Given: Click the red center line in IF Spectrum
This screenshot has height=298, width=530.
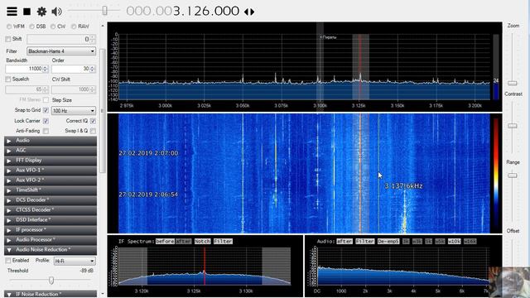Looking at the screenshot, I should (x=205, y=267).
